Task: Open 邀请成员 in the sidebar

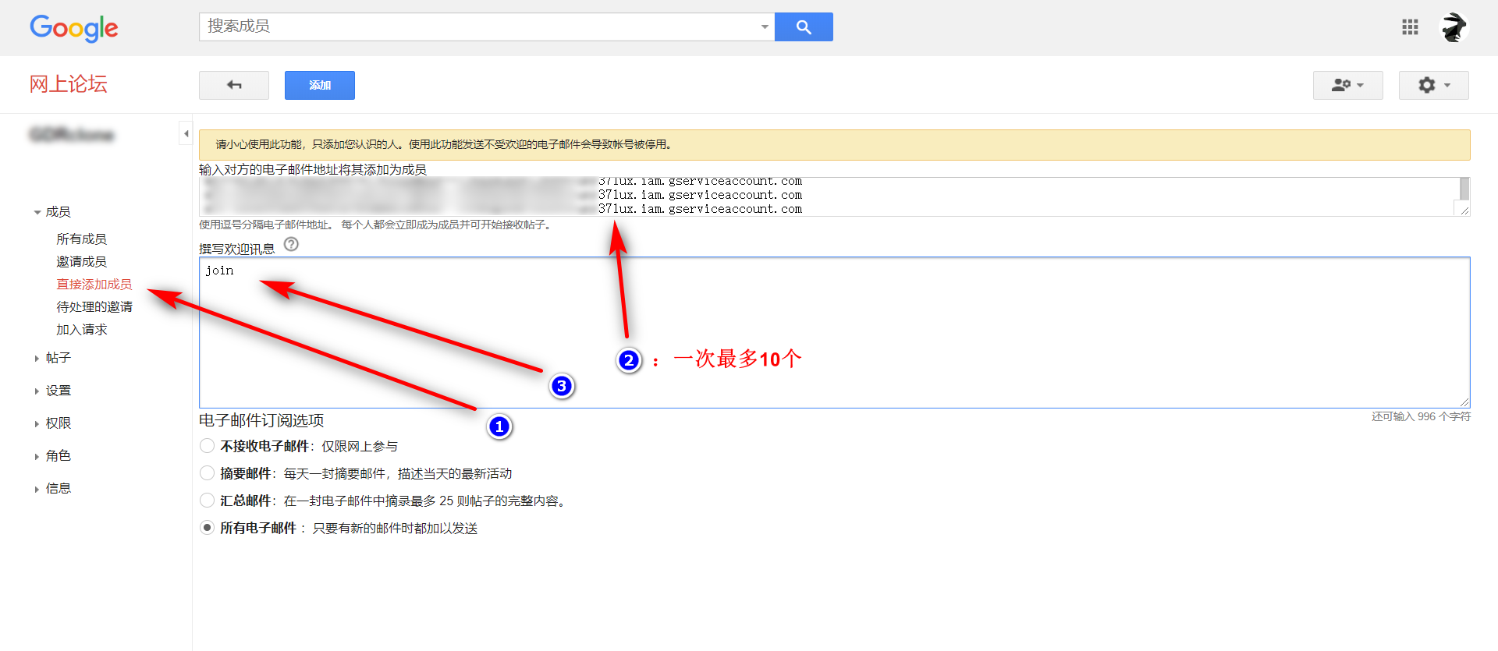Action: tap(81, 262)
